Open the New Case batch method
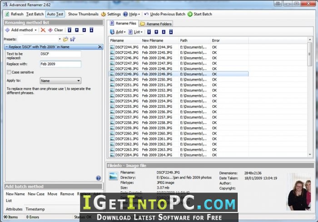This screenshot has width=318, height=222. (x=36, y=194)
